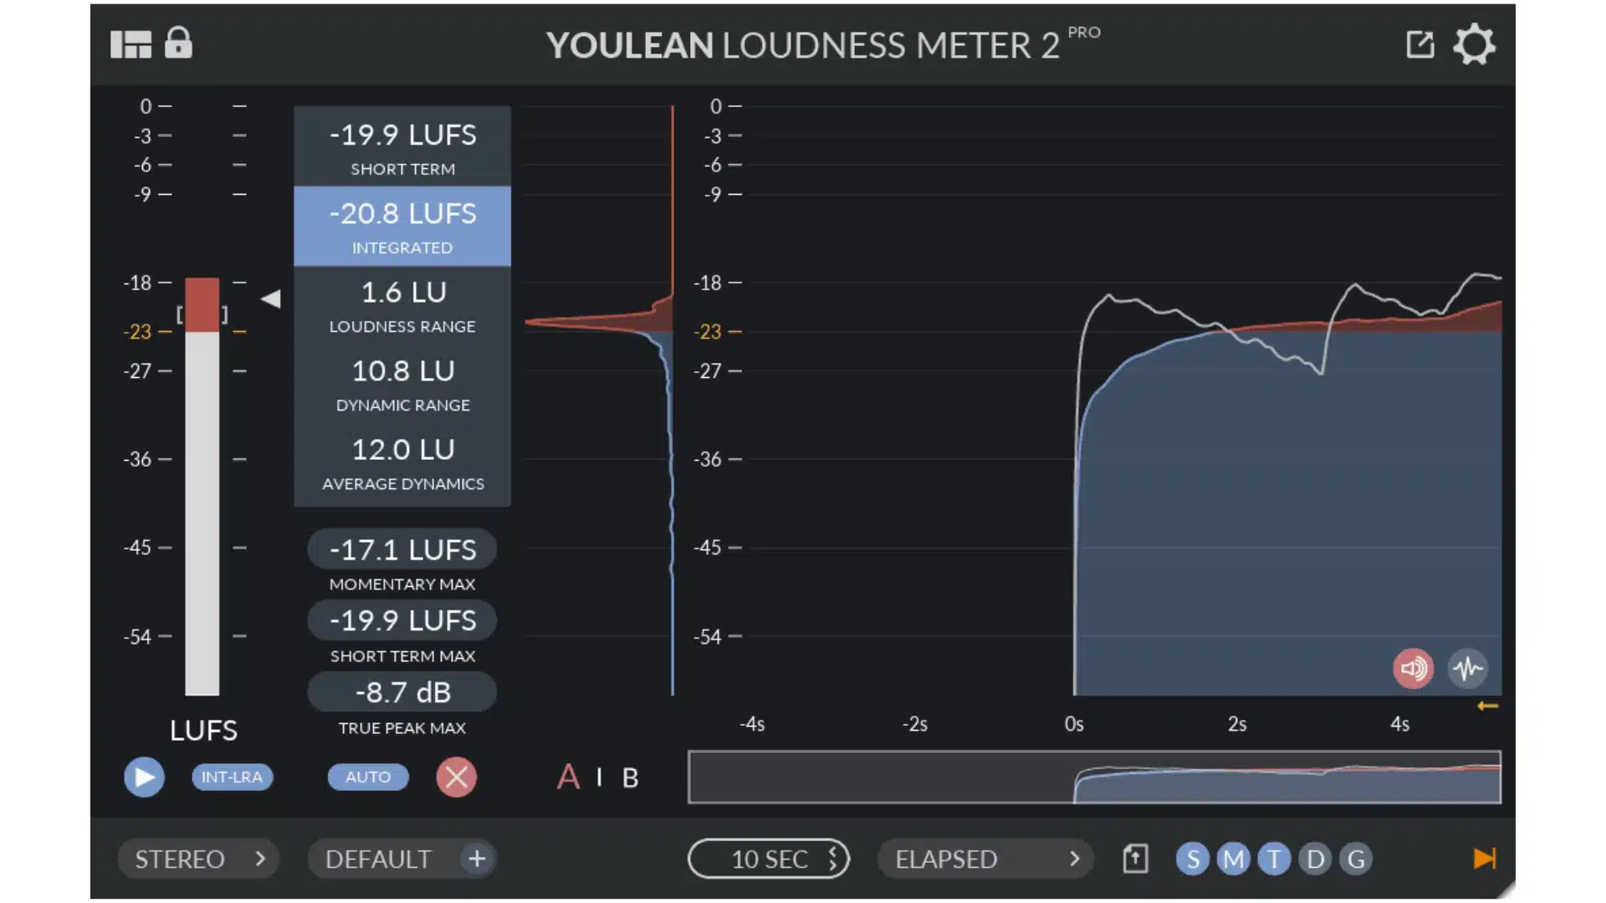
Task: Click the export file icon
Action: 1135,859
